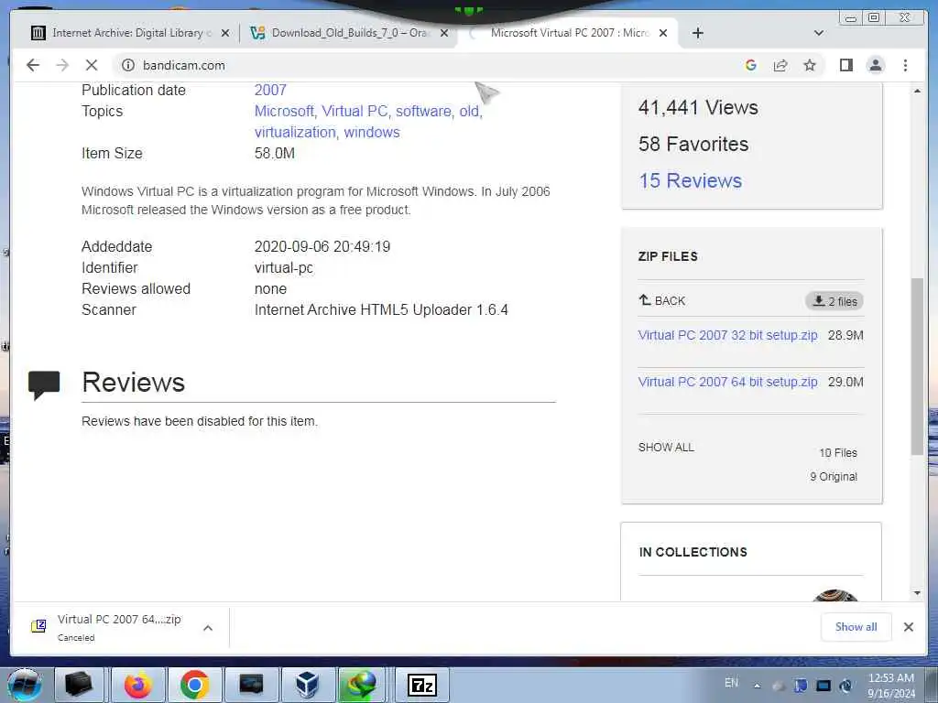
Task: Open the 15 Reviews link
Action: pyautogui.click(x=691, y=180)
